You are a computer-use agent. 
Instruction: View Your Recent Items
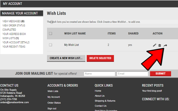tap(14, 47)
